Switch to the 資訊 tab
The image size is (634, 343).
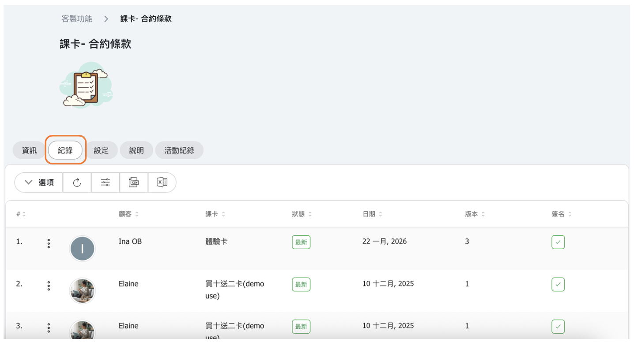tap(29, 150)
